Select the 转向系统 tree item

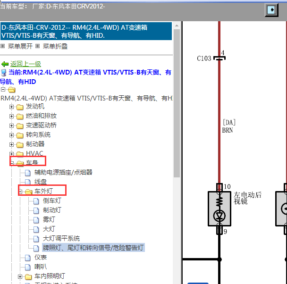click(38, 135)
